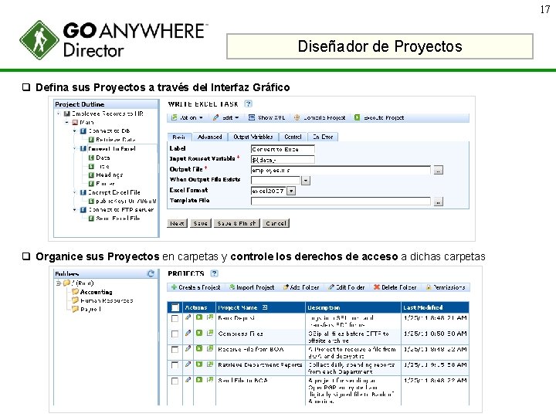Click the Next button

point(177,223)
